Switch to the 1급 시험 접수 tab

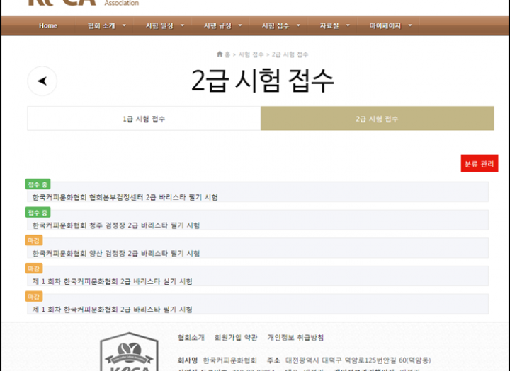144,119
